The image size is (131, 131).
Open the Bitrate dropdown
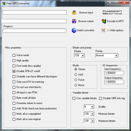tap(83, 55)
